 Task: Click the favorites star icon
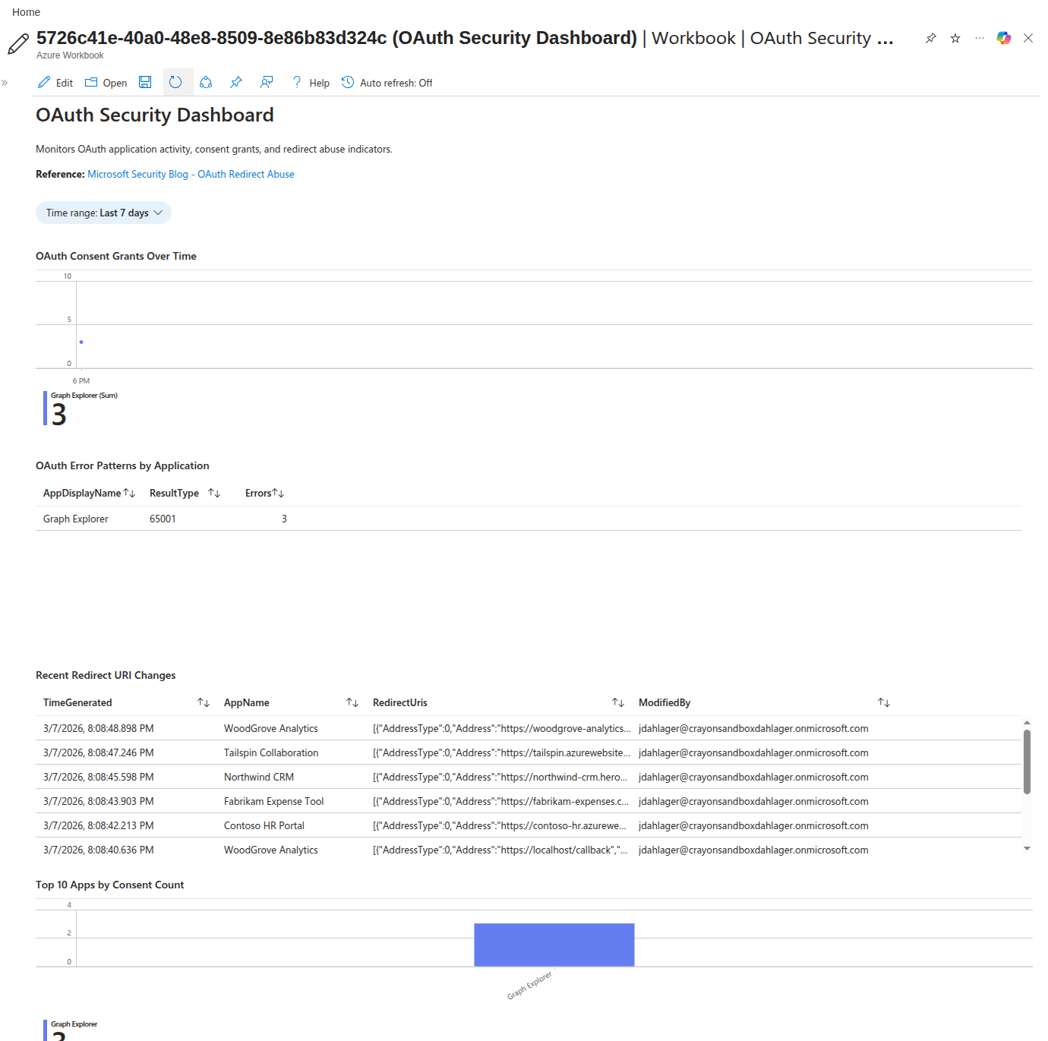[955, 37]
